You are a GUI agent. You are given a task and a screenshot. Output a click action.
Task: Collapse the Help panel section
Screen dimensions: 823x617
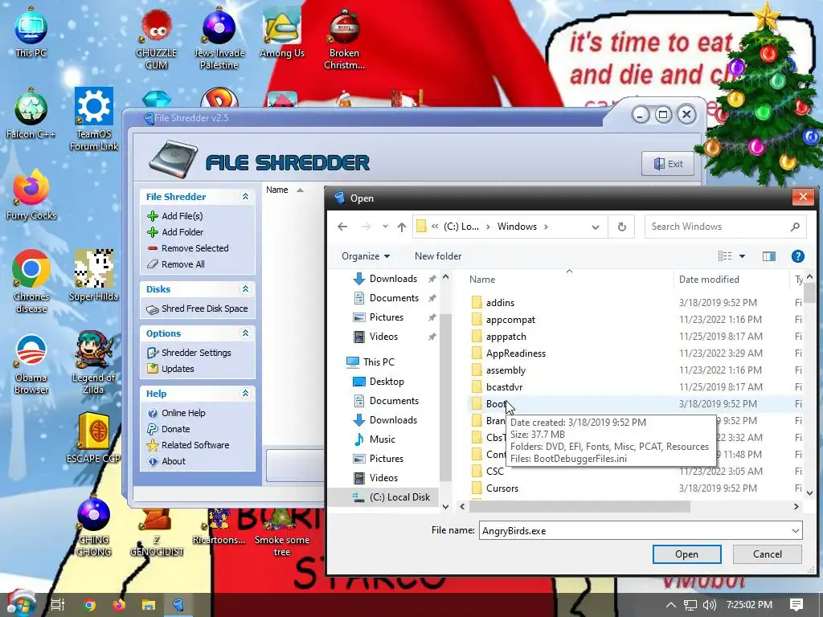245,393
